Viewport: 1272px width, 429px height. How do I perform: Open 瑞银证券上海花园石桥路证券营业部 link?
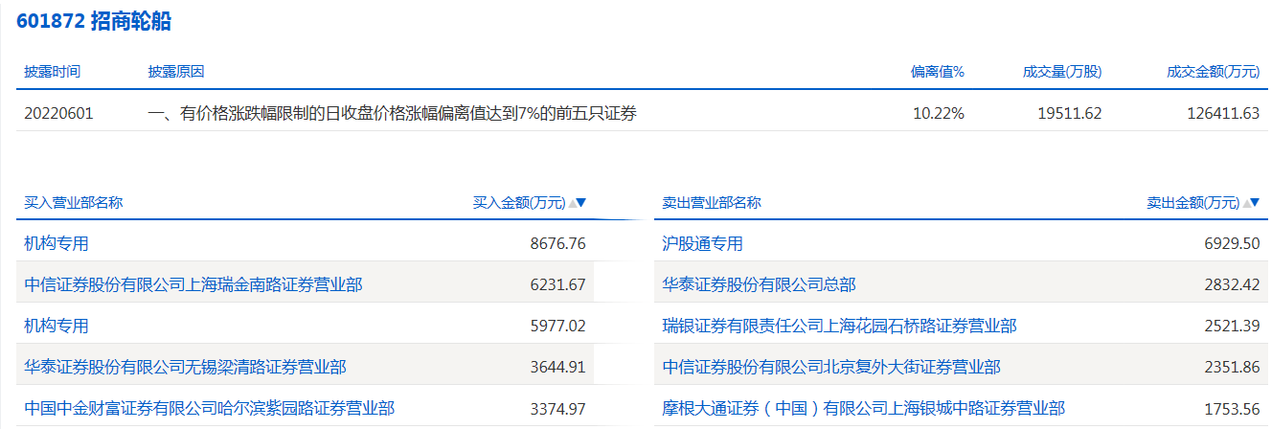839,326
